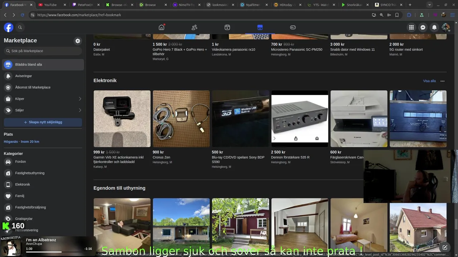
Task: Switch to the NimoTV tab
Action: (187, 5)
